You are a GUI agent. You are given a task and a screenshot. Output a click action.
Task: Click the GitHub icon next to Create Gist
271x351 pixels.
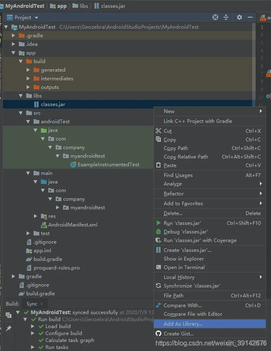point(158,333)
